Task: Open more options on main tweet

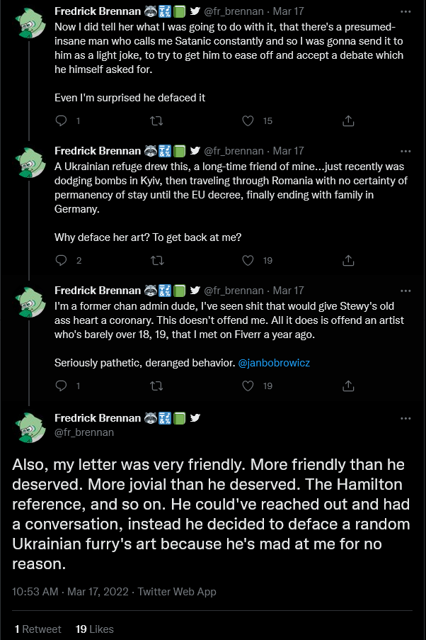Action: click(x=405, y=418)
